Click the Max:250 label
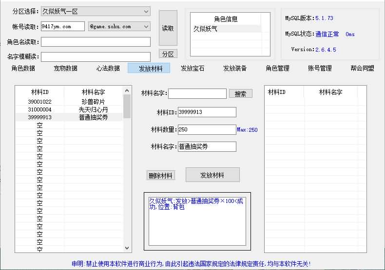Image resolution: width=385 pixels, height=270 pixels. [x=247, y=130]
